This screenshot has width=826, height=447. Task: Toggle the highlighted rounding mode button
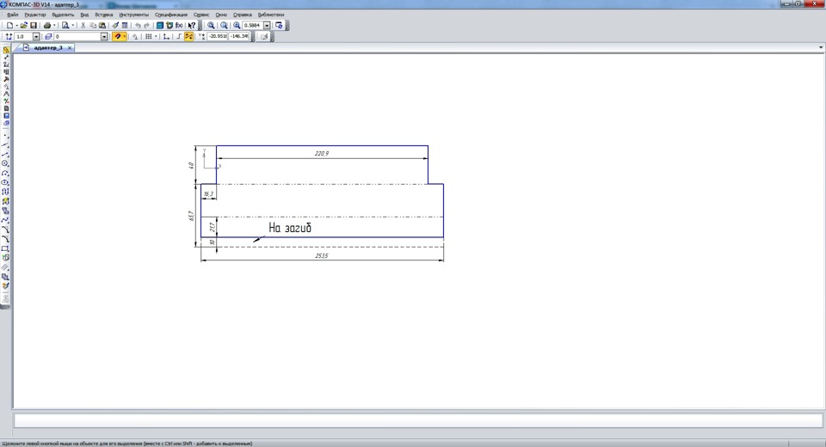click(188, 36)
